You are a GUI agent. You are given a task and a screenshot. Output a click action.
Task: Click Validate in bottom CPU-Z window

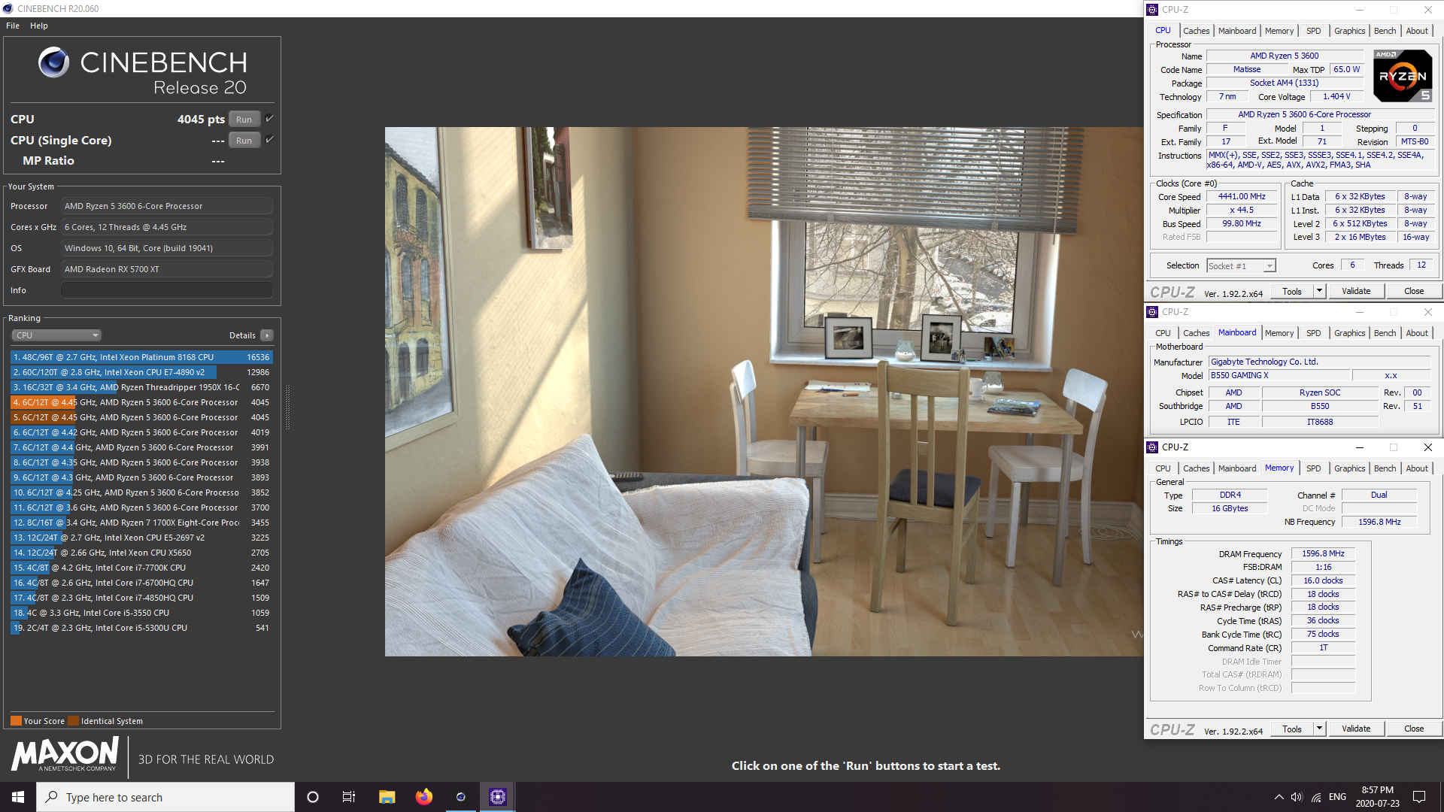click(1356, 729)
